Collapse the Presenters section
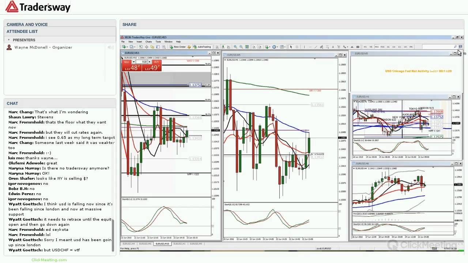 pyautogui.click(x=9, y=40)
